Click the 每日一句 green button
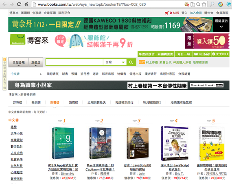 pos(184,54)
